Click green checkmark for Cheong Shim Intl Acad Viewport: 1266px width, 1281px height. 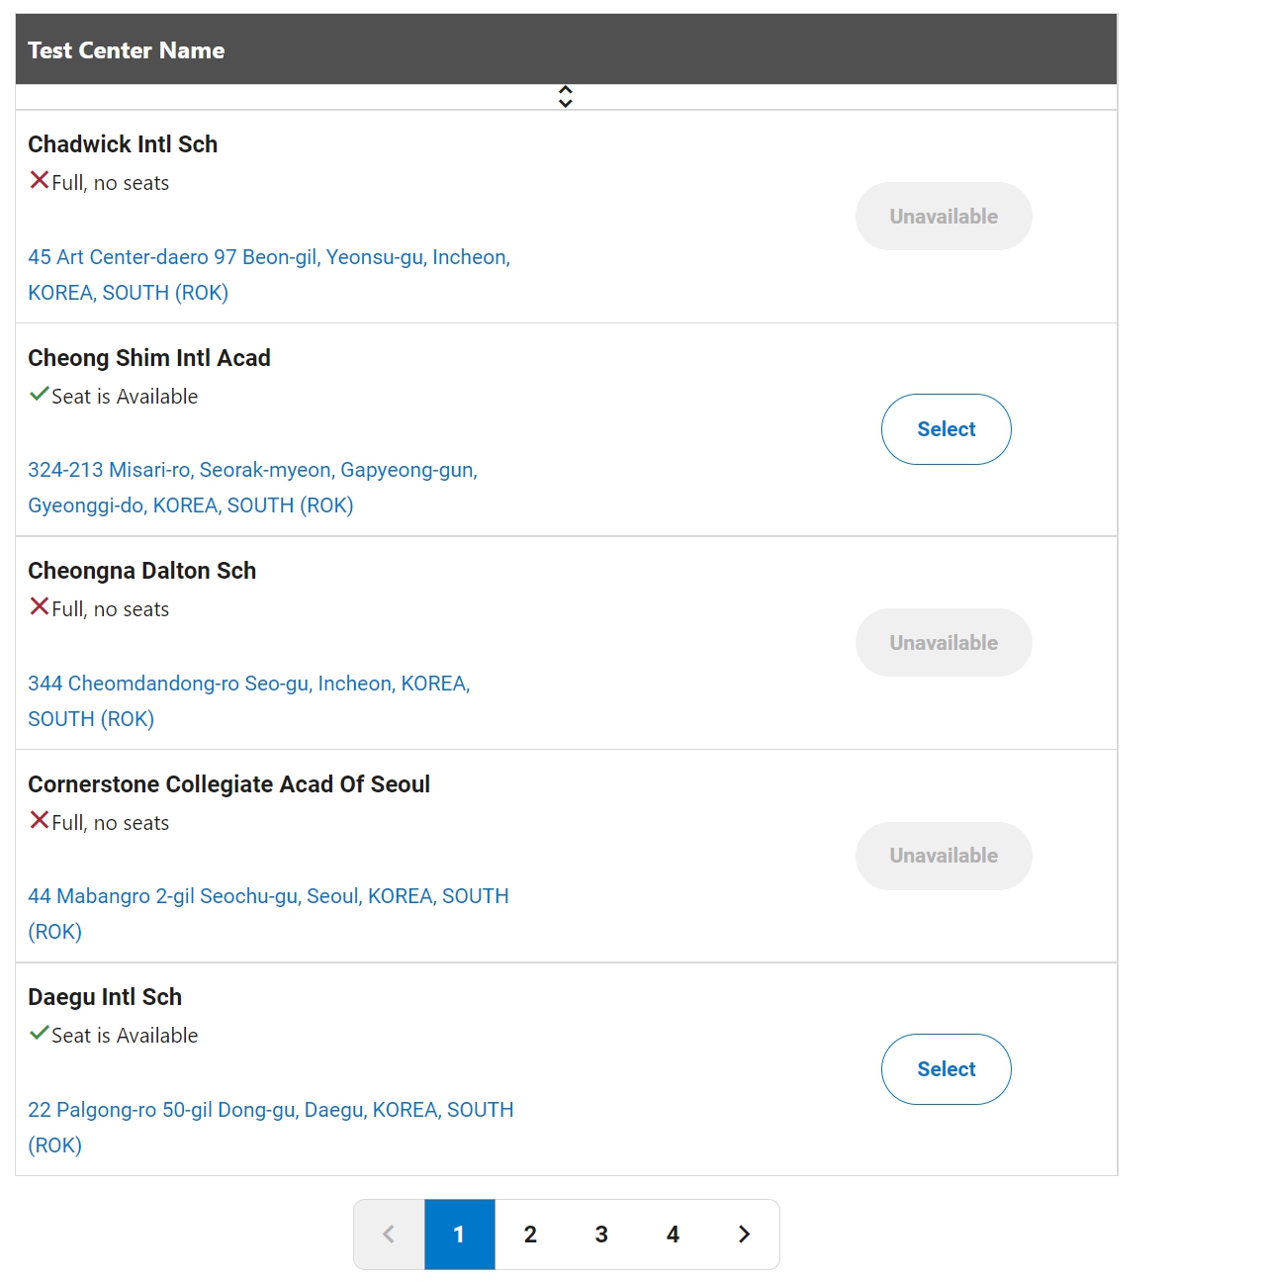[x=40, y=394]
